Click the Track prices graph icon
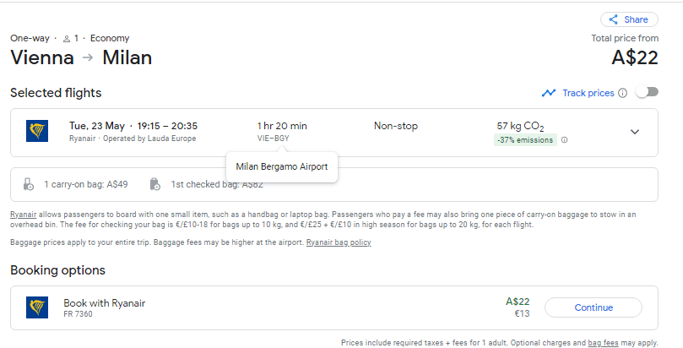 pyautogui.click(x=549, y=93)
